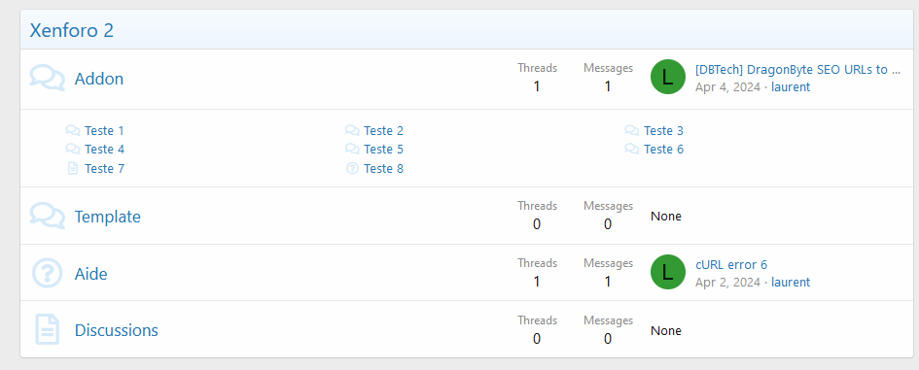Open the cURL error 6 thread

pos(731,264)
